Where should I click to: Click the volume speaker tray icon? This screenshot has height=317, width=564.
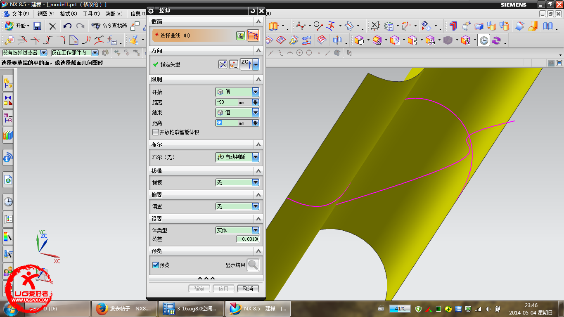488,309
